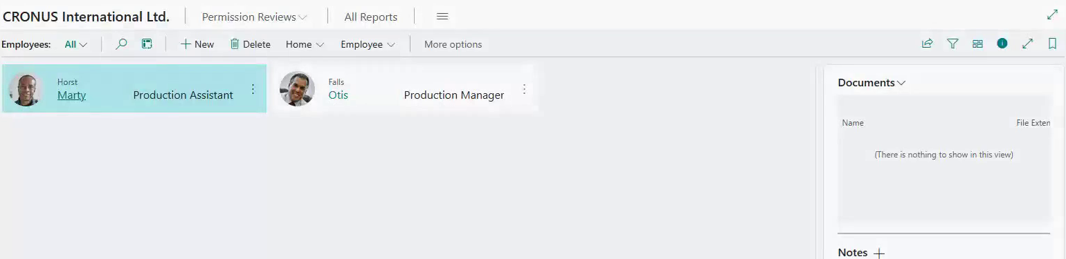Click the Horst last name text
Viewport: 1066px width, 259px height.
coord(67,82)
